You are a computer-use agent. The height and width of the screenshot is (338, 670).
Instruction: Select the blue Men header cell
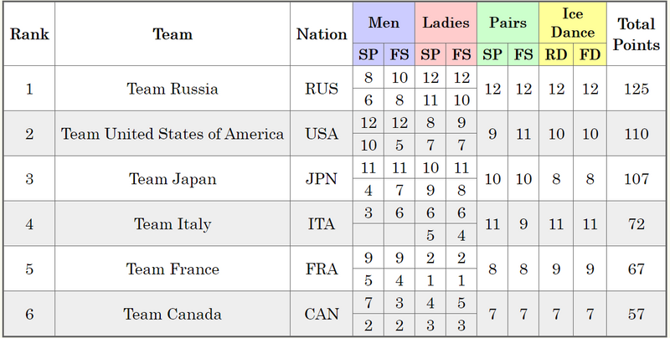point(384,23)
